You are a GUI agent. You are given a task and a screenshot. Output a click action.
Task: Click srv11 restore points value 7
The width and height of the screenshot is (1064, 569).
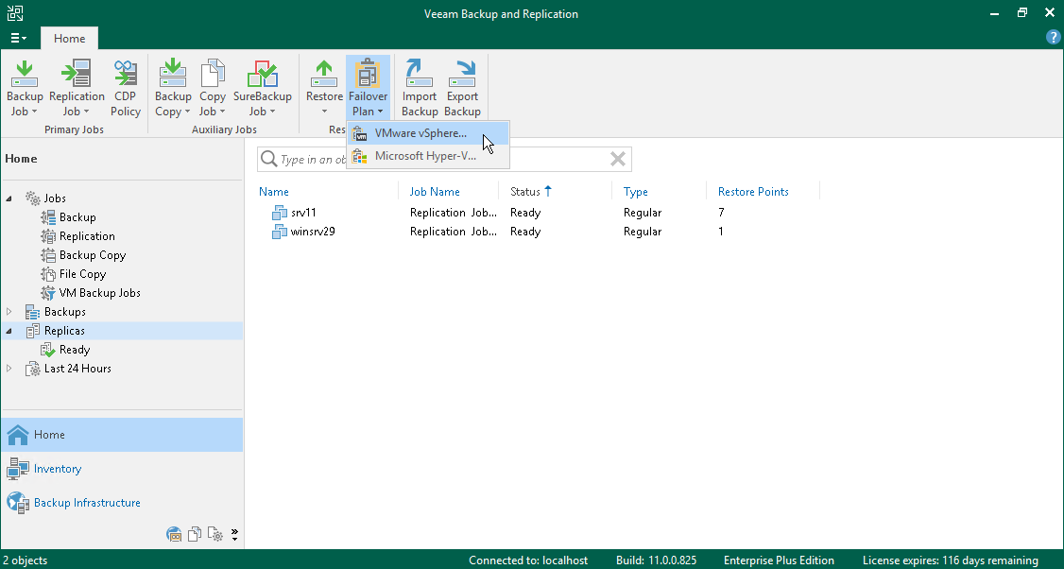click(721, 213)
